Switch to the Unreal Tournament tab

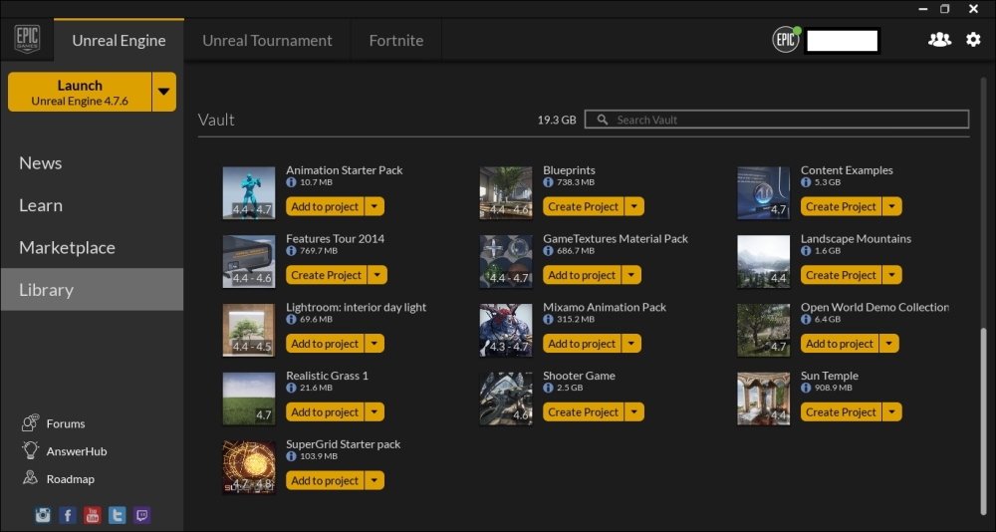coord(267,40)
